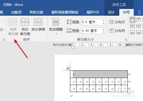Image resolution: width=143 pixels, height=101 pixels.
Task: Click the Split Cells (拆分单元格) button
Action: pos(25,27)
